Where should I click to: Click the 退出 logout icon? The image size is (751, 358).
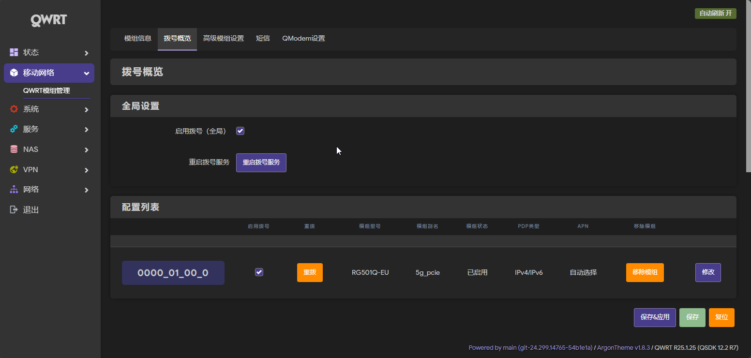click(13, 209)
